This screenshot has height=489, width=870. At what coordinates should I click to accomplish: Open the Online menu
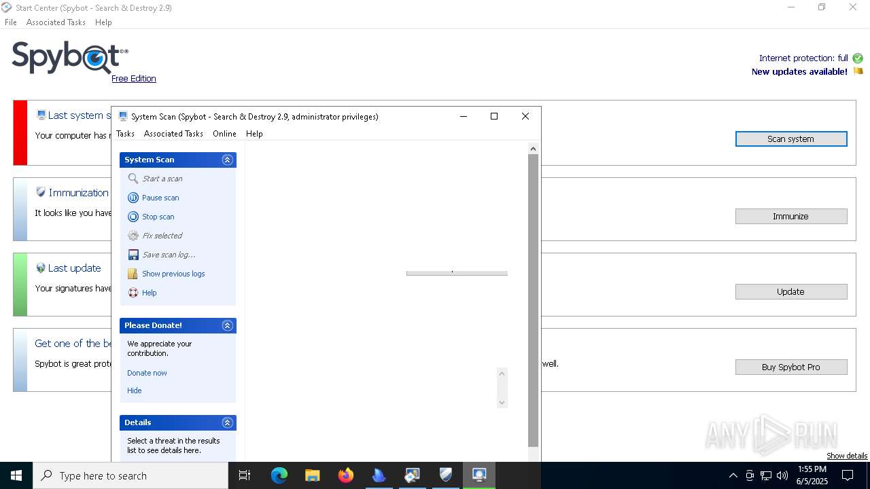224,134
